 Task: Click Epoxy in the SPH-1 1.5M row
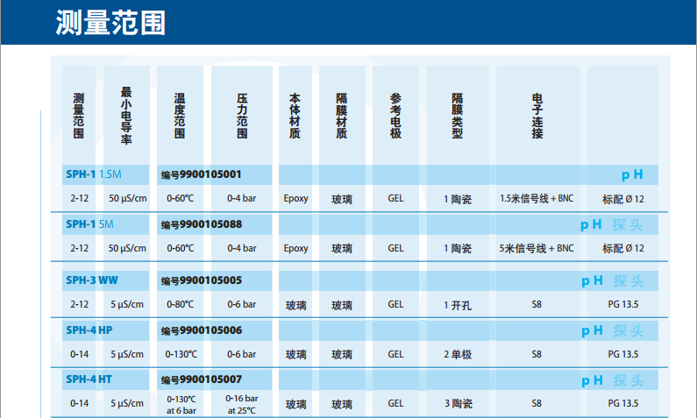point(295,199)
